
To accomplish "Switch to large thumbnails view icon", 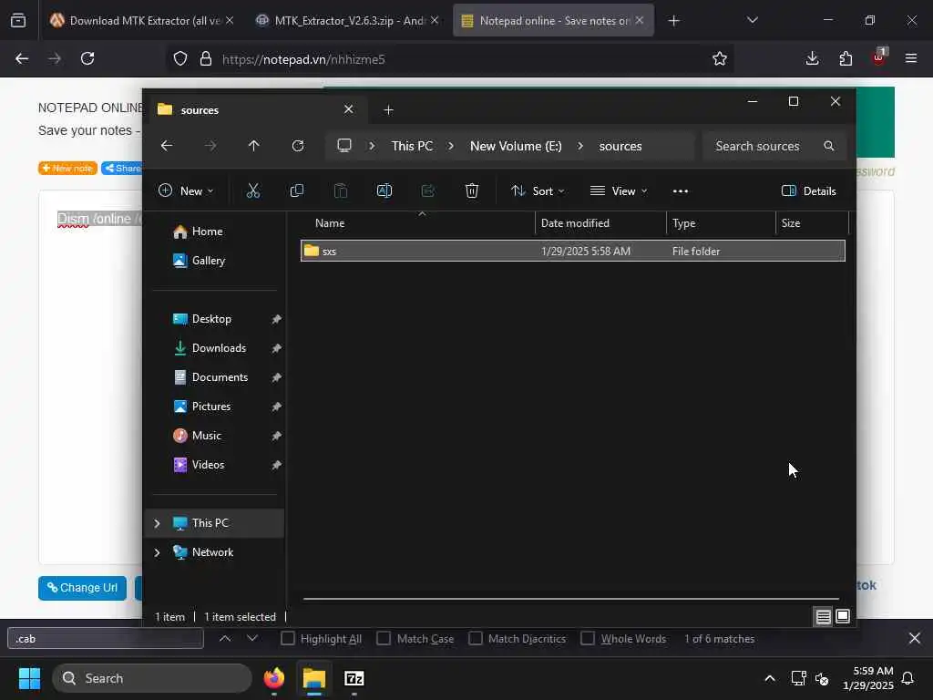I will click(843, 617).
